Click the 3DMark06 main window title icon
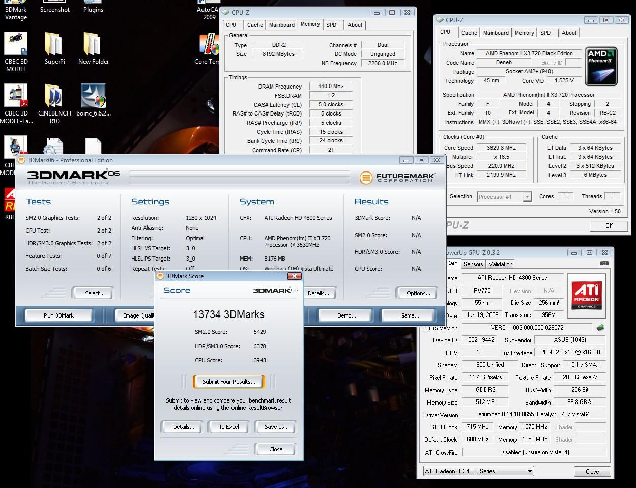Screen dimensions: 636x488 22,160
